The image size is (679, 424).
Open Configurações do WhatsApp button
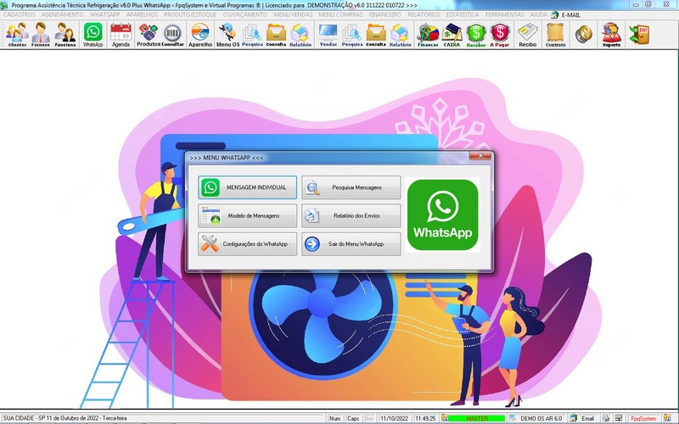click(x=247, y=243)
